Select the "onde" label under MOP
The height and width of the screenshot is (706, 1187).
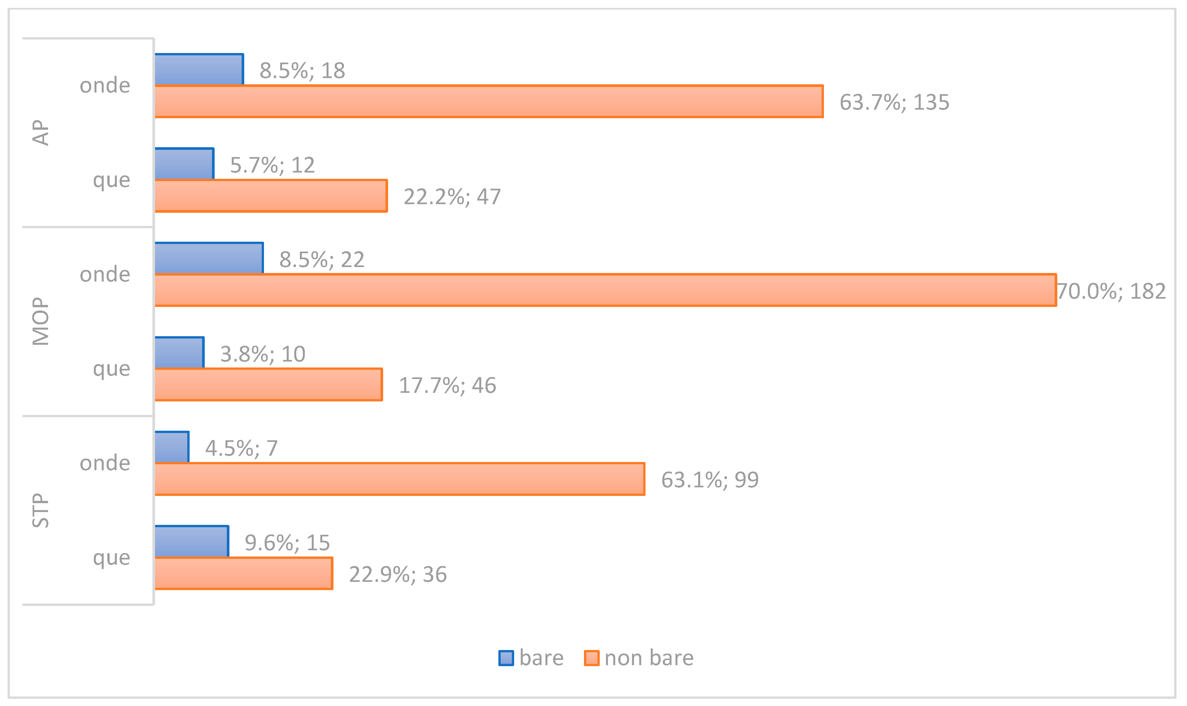[105, 275]
